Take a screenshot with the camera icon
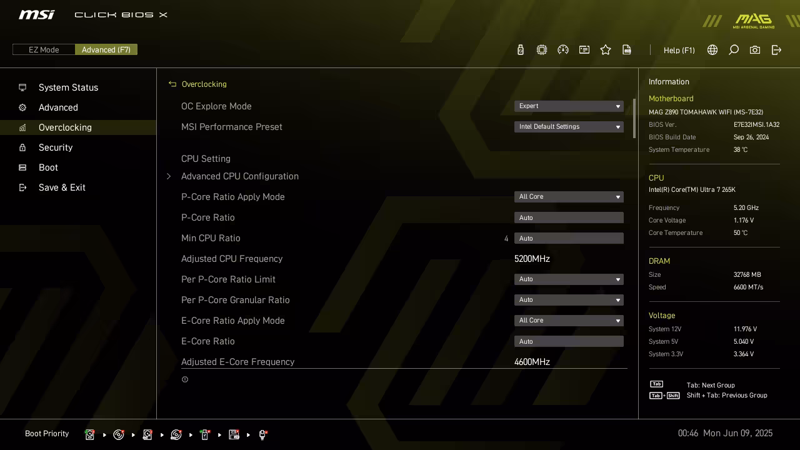The width and height of the screenshot is (800, 450). coord(755,50)
